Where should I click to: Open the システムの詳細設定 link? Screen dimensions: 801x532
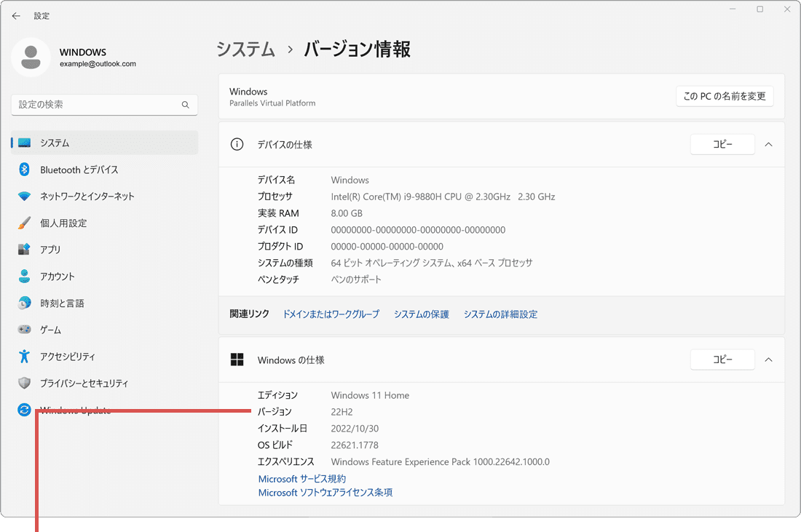pyautogui.click(x=500, y=314)
